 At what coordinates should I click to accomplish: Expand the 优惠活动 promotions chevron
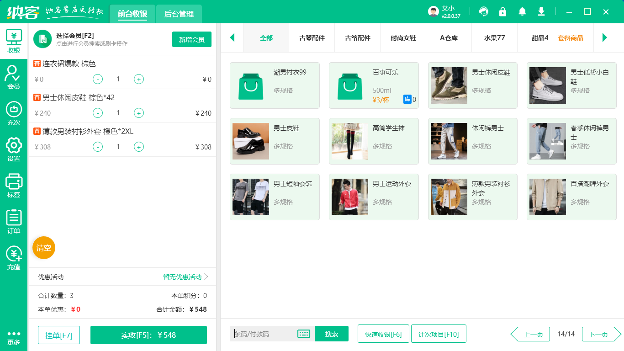pos(206,277)
